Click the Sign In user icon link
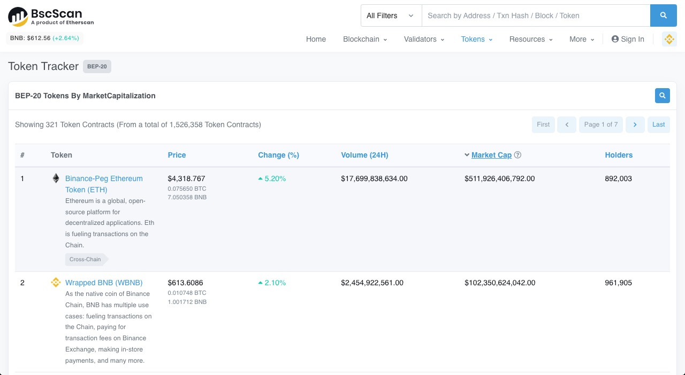 [x=628, y=39]
